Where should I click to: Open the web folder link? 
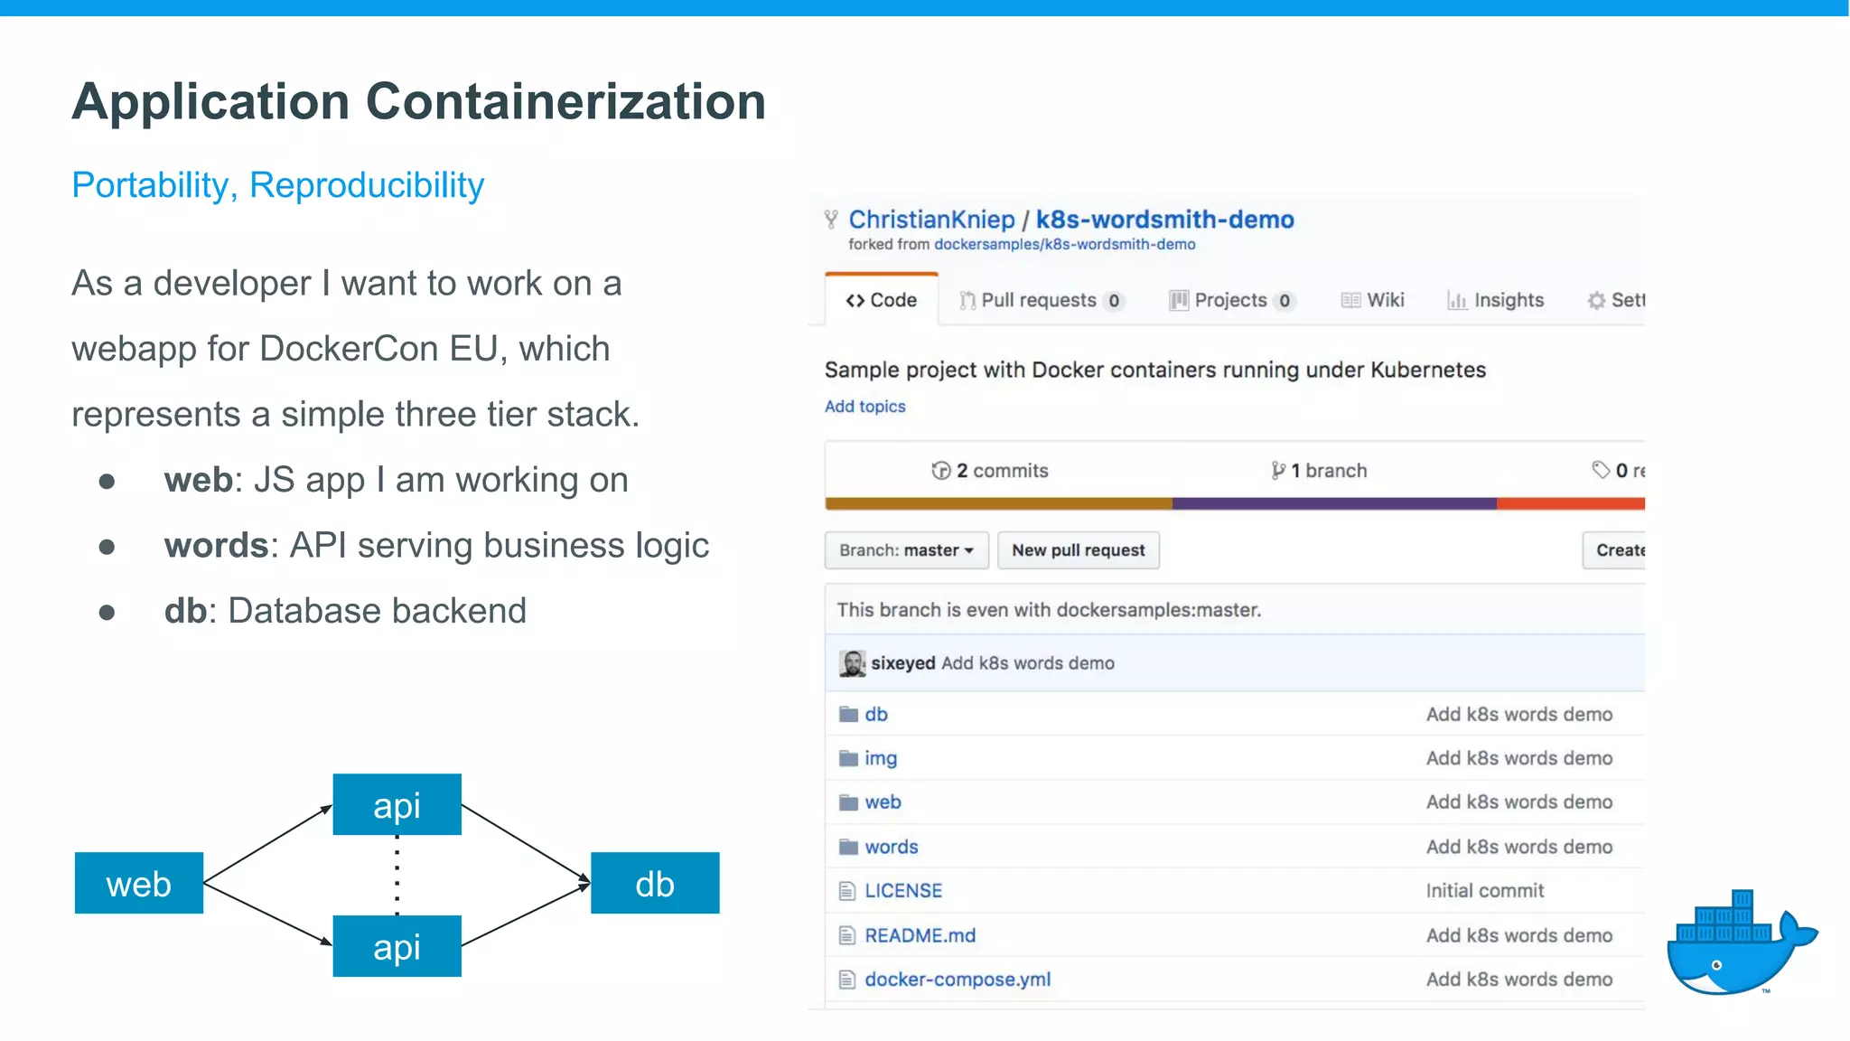point(883,802)
